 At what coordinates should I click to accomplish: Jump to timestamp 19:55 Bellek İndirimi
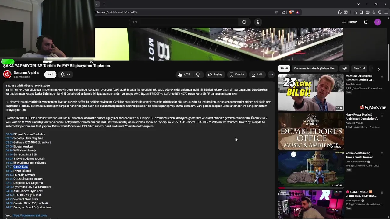[9, 179]
